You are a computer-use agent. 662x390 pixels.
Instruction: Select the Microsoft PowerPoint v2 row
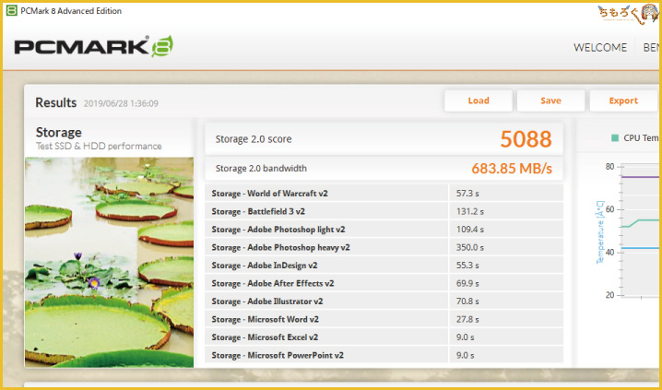[x=384, y=355]
